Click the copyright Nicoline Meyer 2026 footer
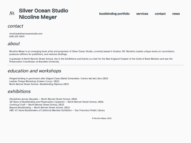 point(102,118)
